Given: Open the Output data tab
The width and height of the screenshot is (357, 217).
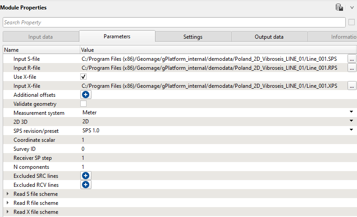Looking at the screenshot, I should (x=269, y=37).
